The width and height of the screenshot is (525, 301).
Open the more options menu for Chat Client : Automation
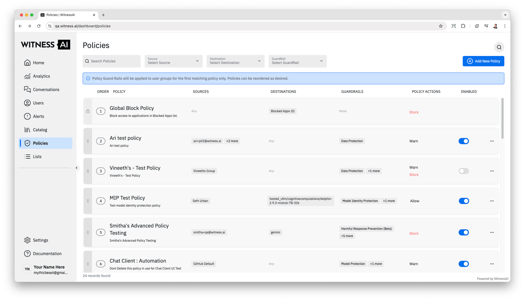tap(492, 264)
